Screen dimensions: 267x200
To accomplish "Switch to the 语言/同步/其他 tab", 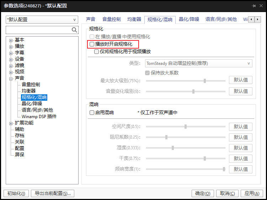I will [221, 19].
